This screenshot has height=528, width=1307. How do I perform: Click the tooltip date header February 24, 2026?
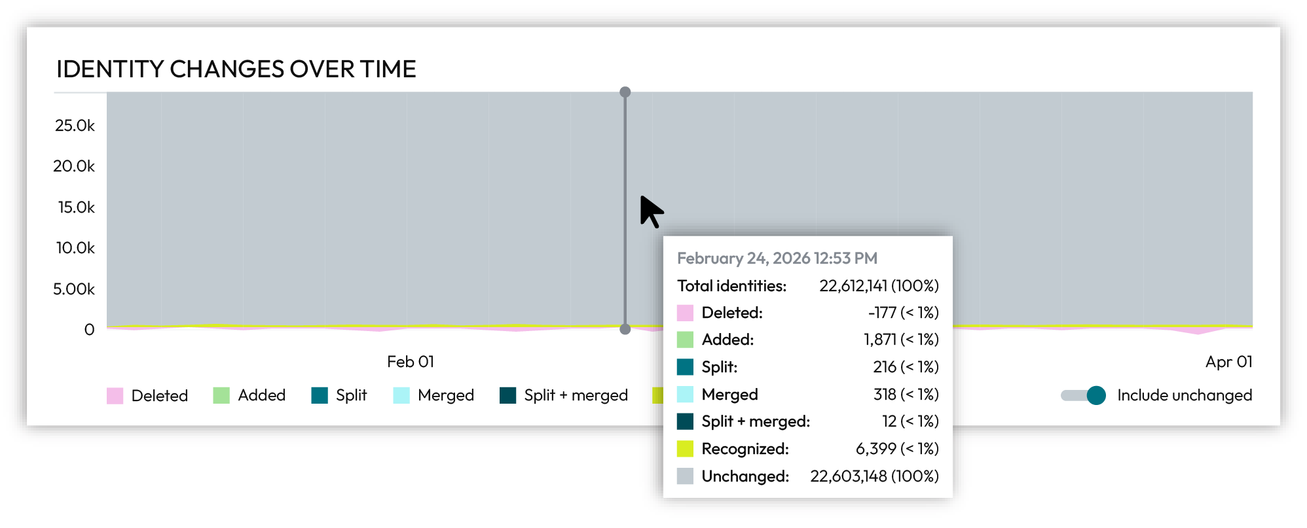(x=777, y=258)
